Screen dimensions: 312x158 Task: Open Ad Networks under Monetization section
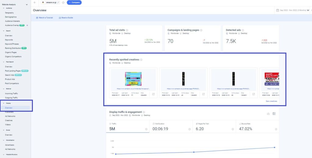[10, 149]
